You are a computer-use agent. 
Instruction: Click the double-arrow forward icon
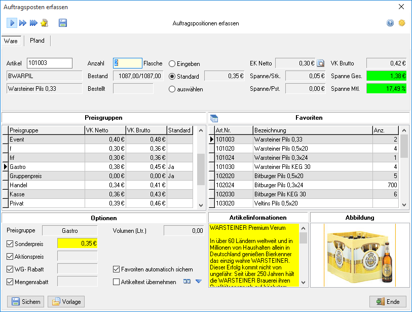pos(23,23)
